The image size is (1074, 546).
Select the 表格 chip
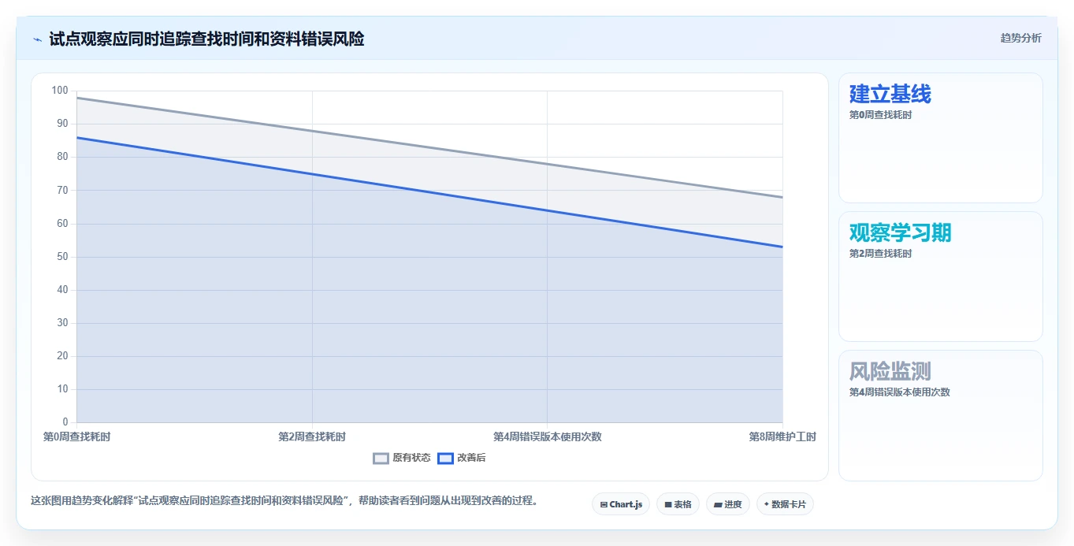678,504
